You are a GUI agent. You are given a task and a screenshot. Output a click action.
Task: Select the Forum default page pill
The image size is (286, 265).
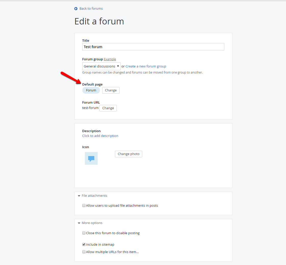click(x=91, y=90)
